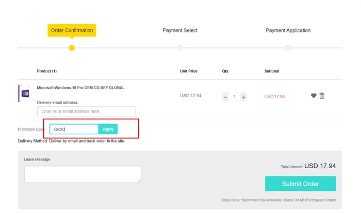Image resolution: width=361 pixels, height=215 pixels.
Task: Click the delivery email address field
Action: click(x=86, y=111)
